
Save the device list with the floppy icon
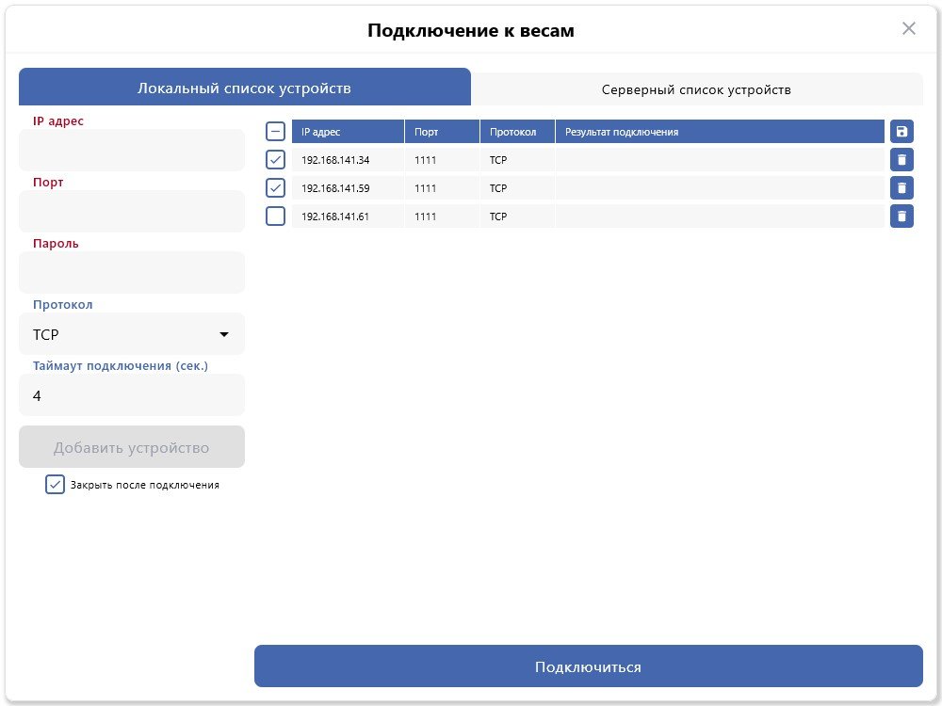coord(901,132)
